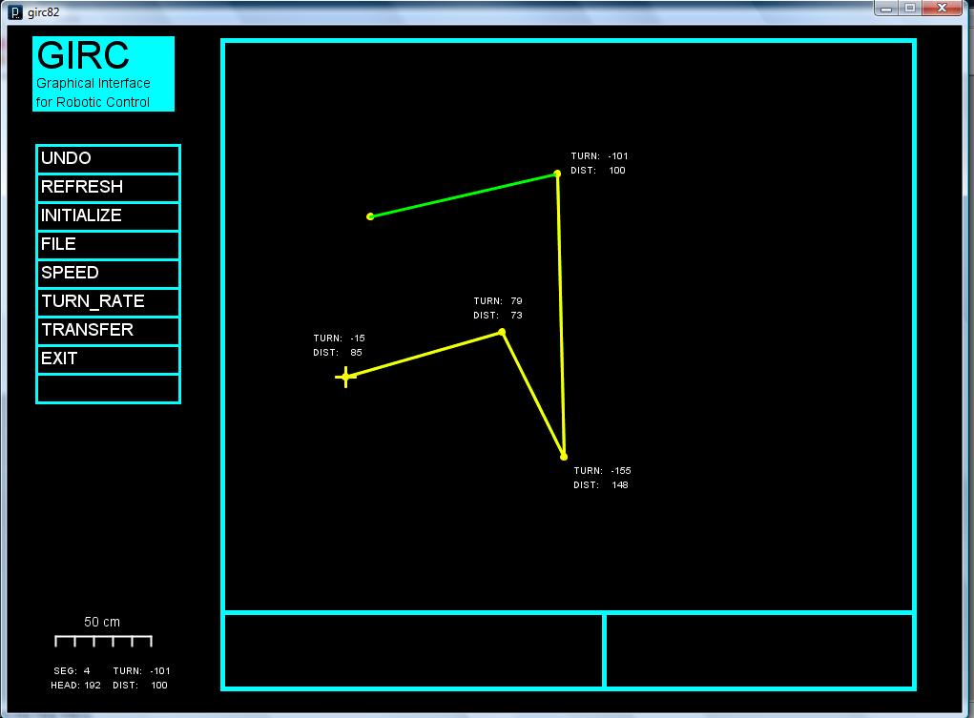Select the green path start waypoint dot
The width and height of the screenshot is (974, 718).
pos(370,216)
